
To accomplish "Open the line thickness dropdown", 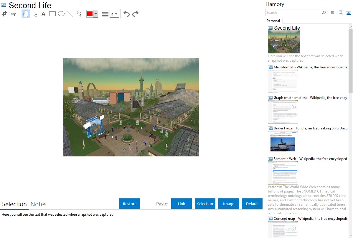I will [114, 14].
